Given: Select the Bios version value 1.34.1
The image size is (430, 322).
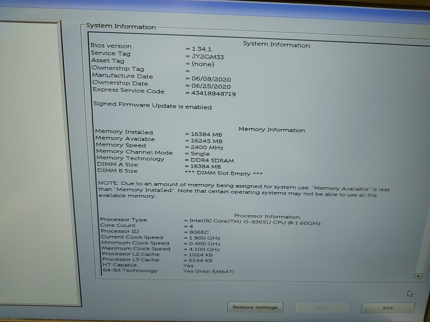Looking at the screenshot, I should tap(201, 49).
